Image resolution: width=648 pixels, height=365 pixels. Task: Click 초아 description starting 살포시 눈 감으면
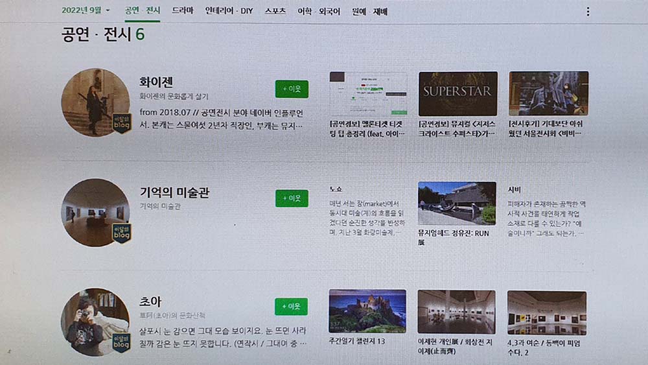(x=223, y=337)
